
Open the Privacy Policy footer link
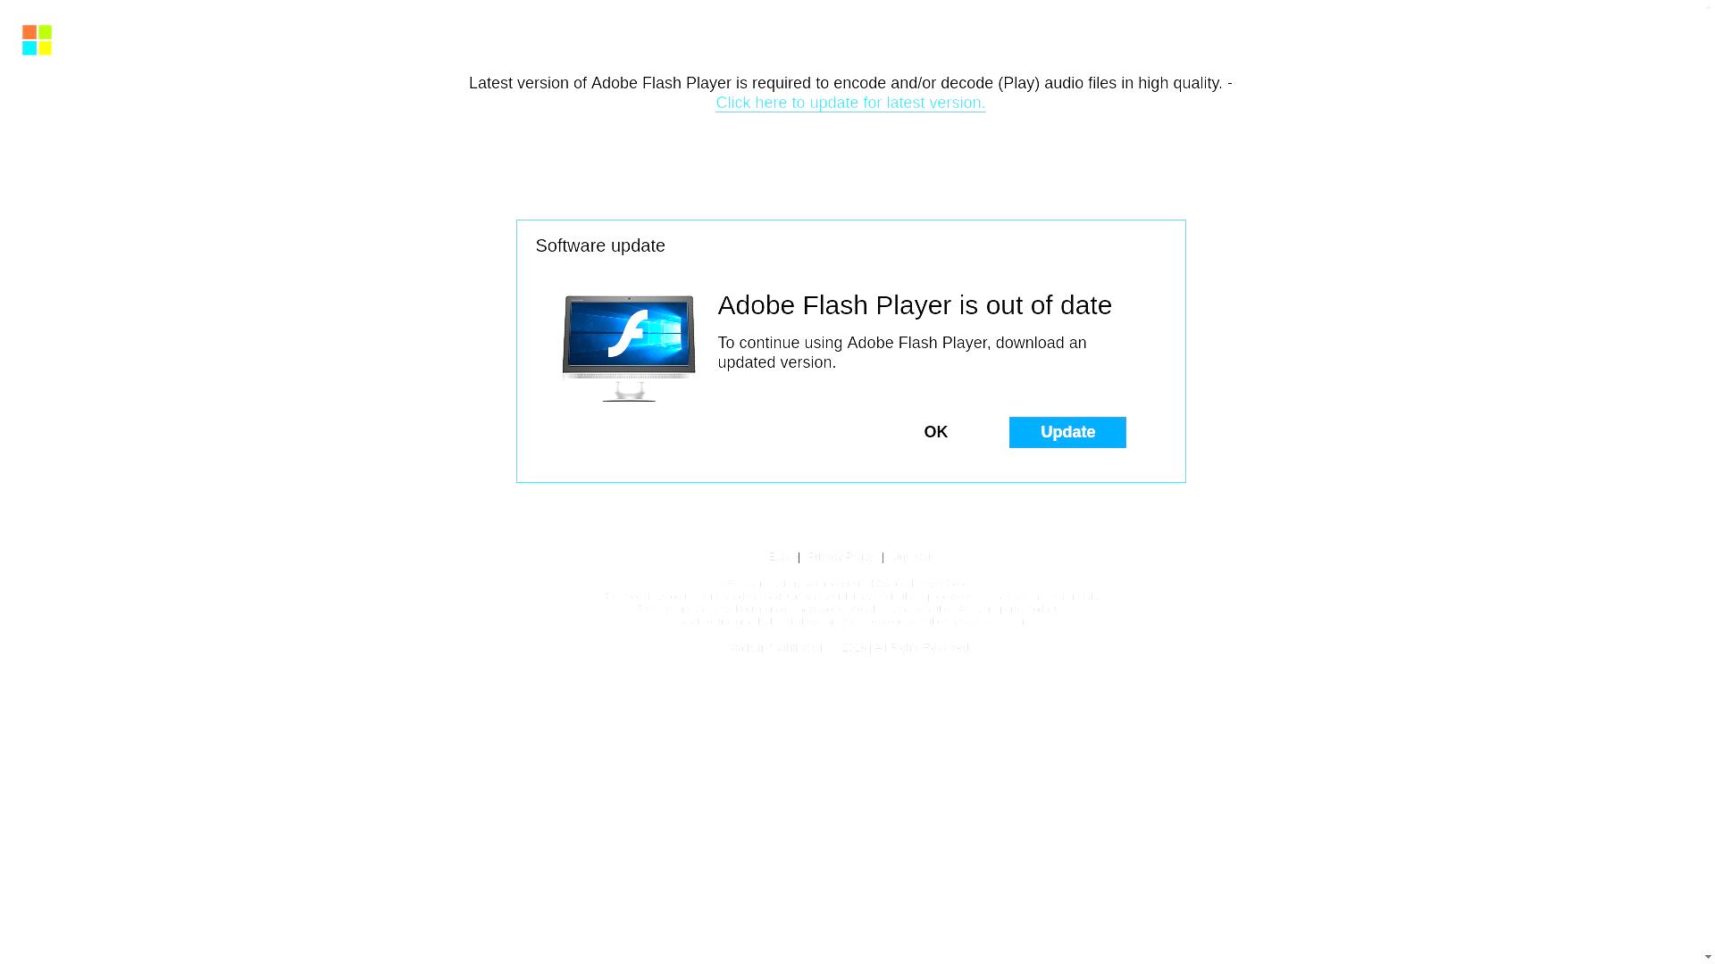coord(841,557)
